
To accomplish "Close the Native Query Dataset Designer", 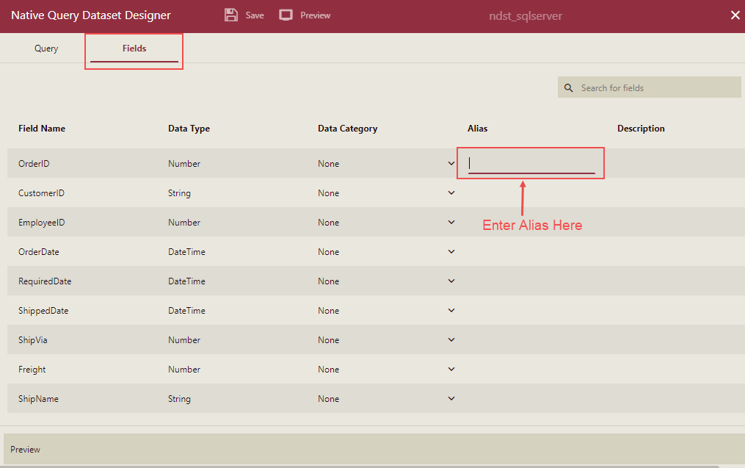I will pos(735,14).
